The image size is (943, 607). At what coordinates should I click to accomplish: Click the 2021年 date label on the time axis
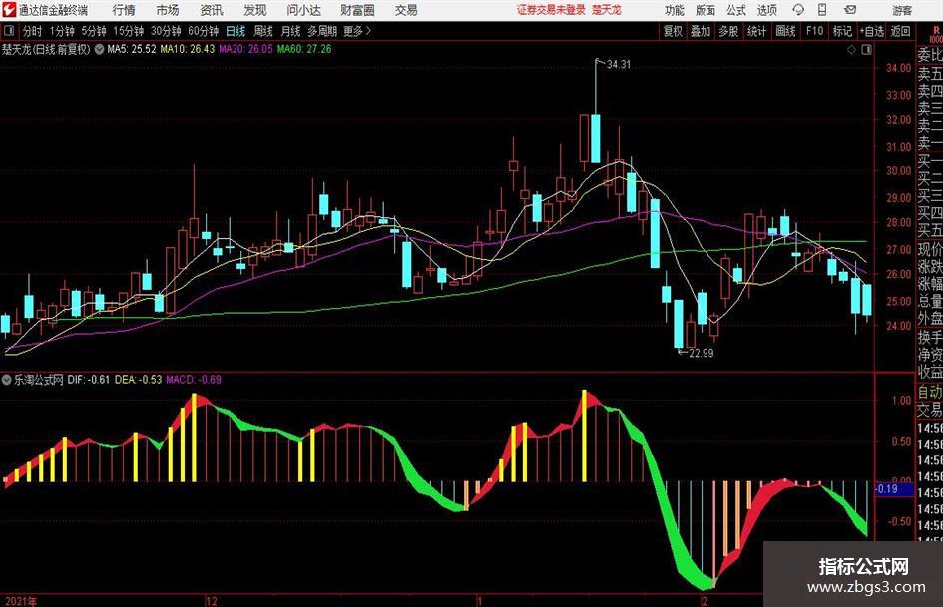click(20, 601)
